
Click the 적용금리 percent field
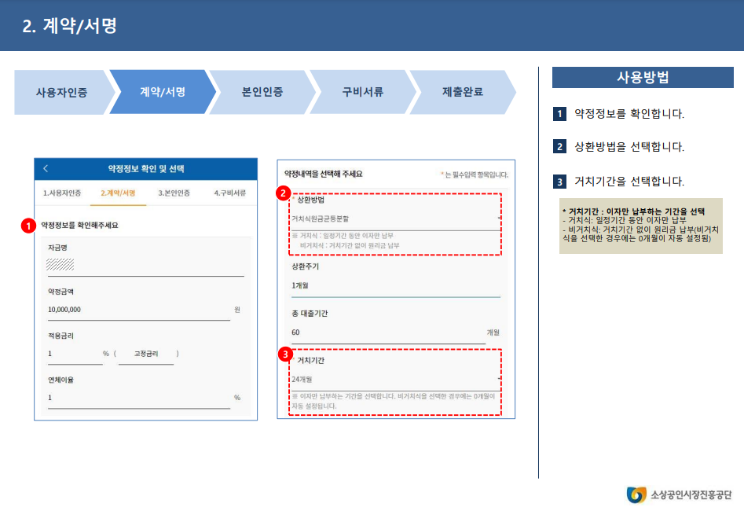(75, 355)
